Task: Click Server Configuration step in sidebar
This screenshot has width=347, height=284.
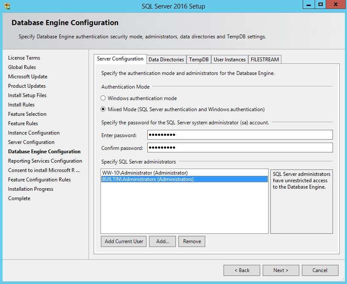Action: (31, 142)
